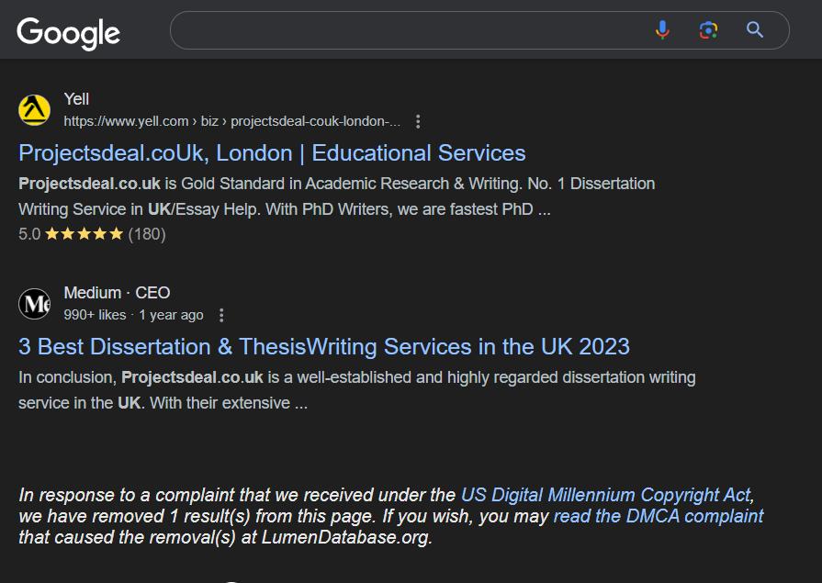This screenshot has height=583, width=822.
Task: Click the Yell favicon icon
Action: (x=35, y=110)
